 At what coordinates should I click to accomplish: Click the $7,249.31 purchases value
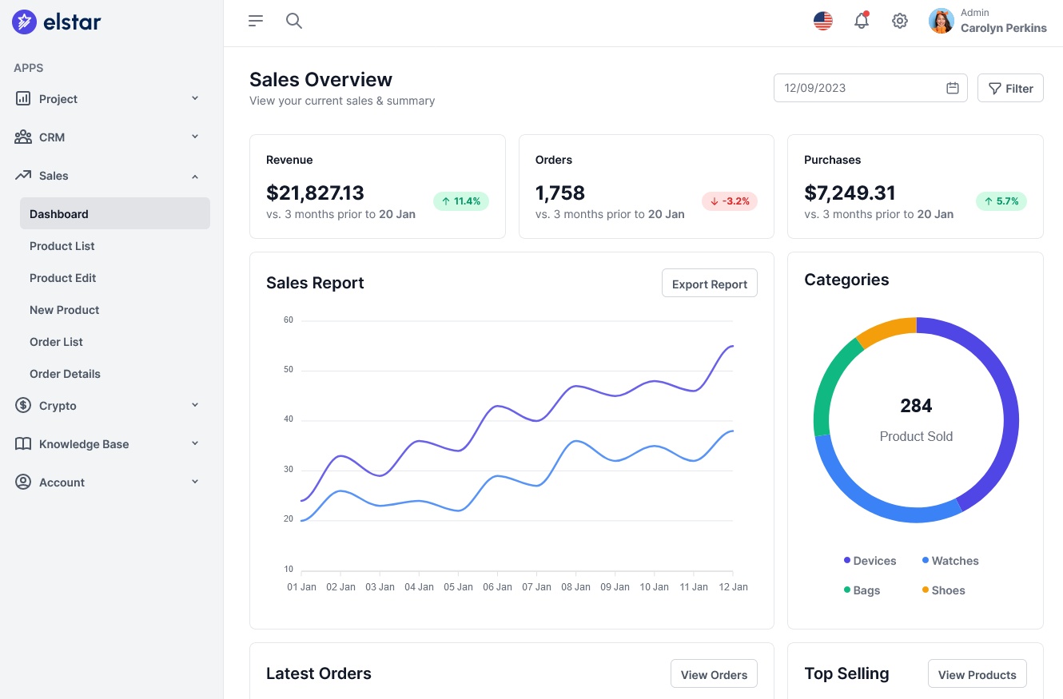[x=850, y=193]
